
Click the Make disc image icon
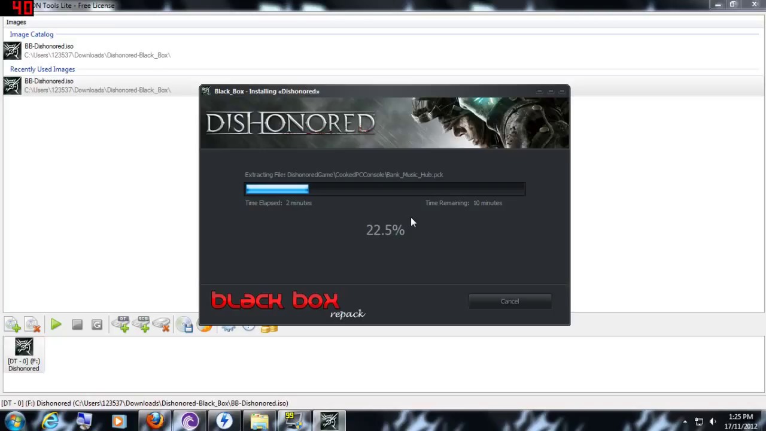(186, 324)
